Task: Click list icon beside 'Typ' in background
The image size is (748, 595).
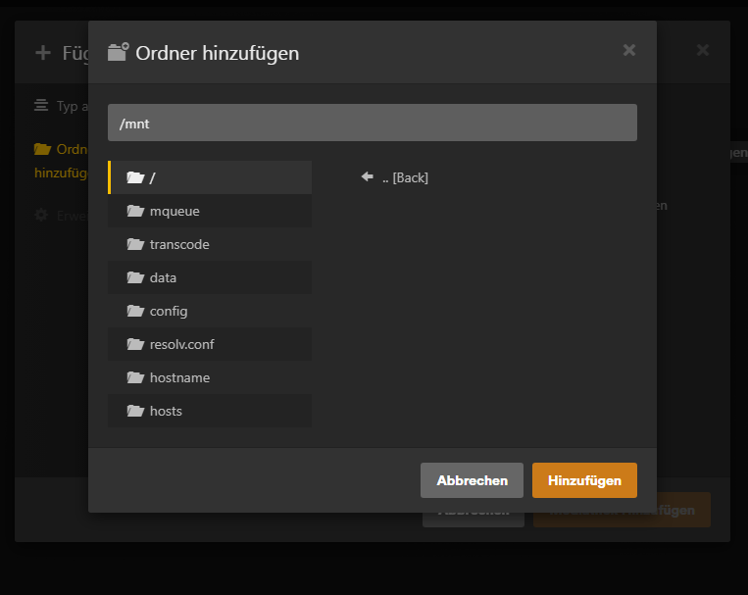Action: point(41,106)
